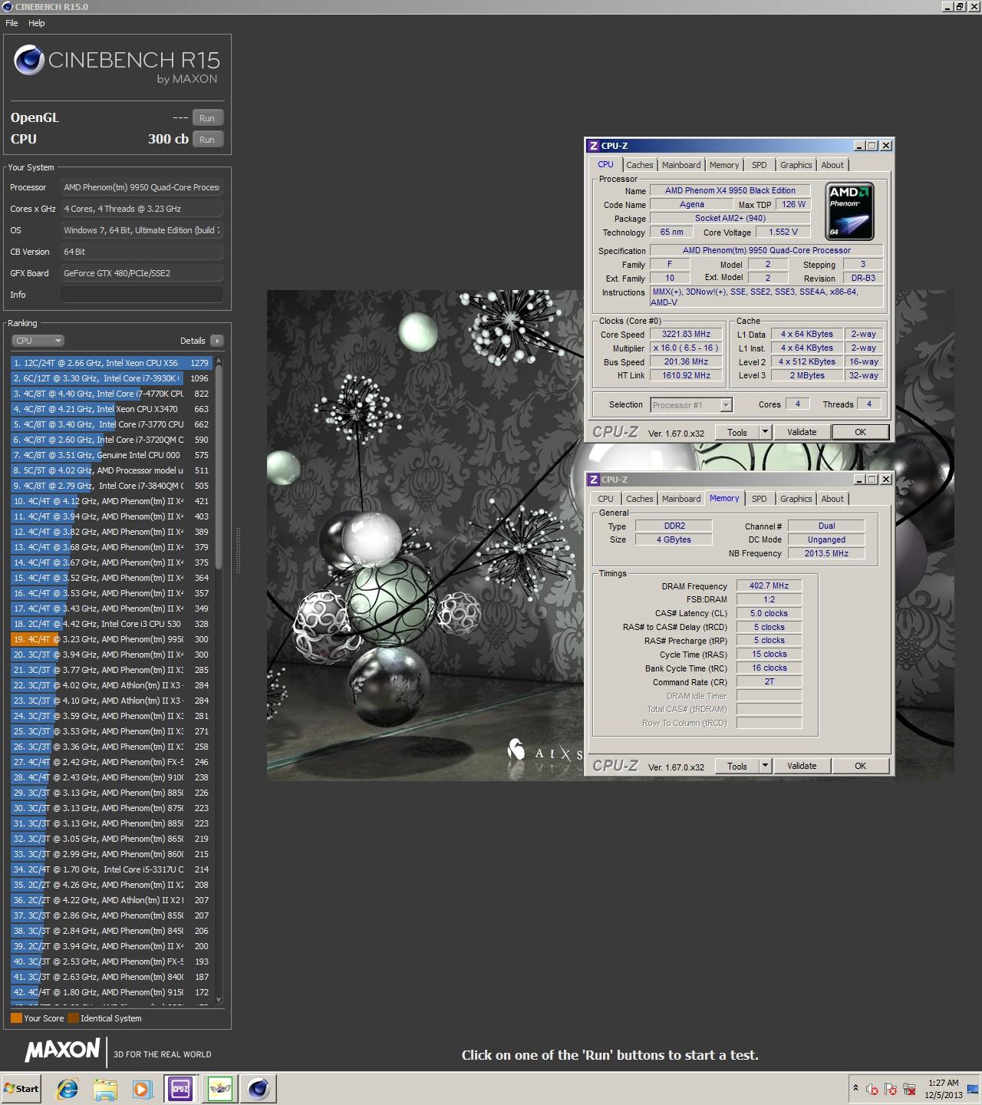Expand ranking Details arrow
This screenshot has height=1105, width=982.
[216, 341]
